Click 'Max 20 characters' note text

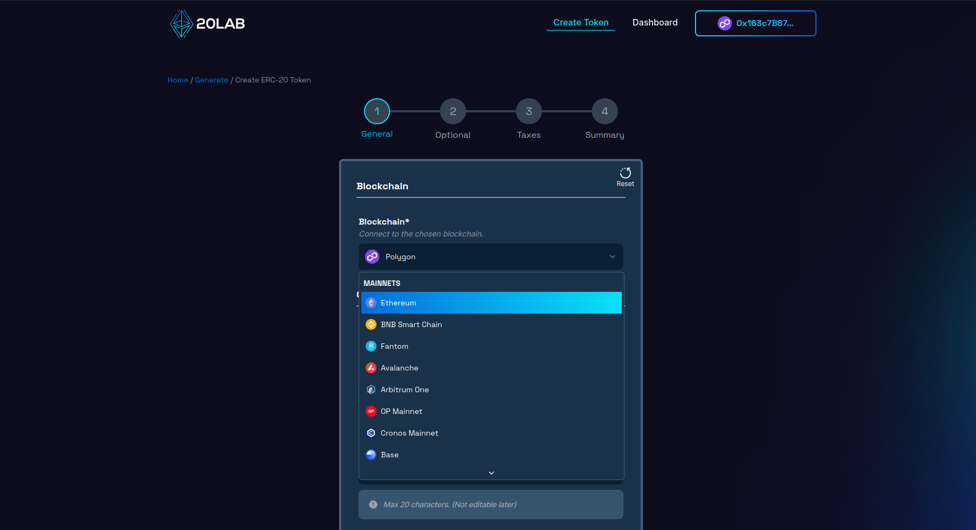pos(450,505)
